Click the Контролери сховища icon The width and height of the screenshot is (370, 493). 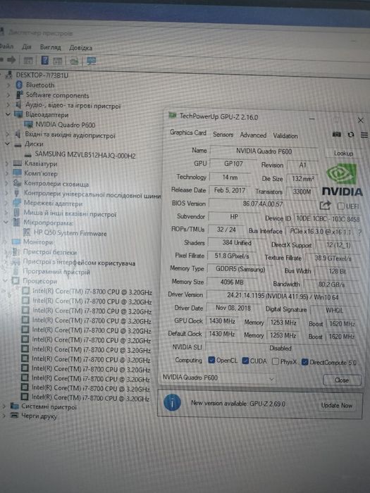(x=17, y=183)
